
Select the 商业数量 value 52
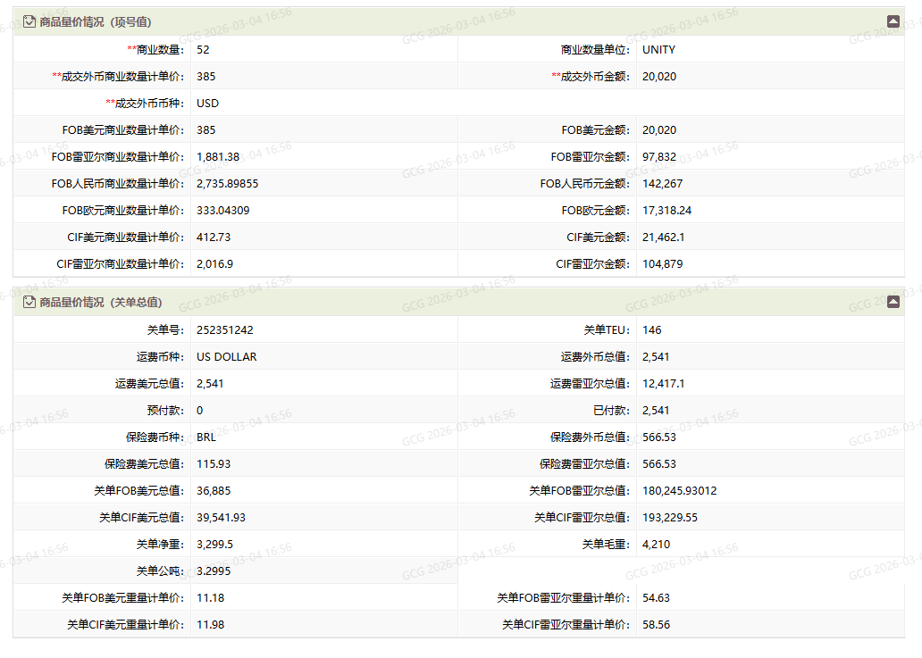tap(203, 50)
